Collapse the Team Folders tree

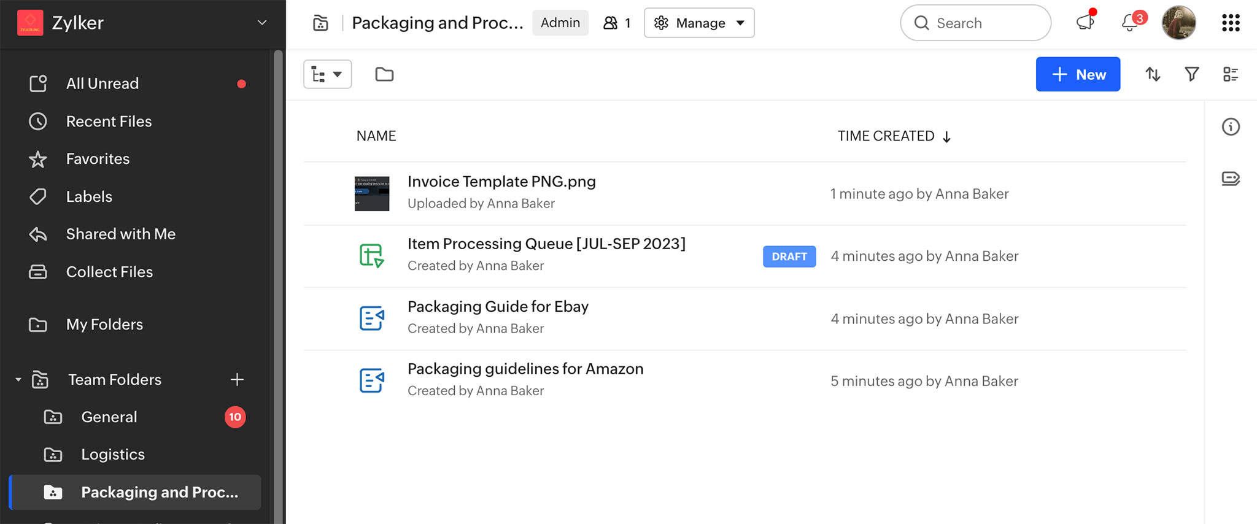(x=18, y=380)
